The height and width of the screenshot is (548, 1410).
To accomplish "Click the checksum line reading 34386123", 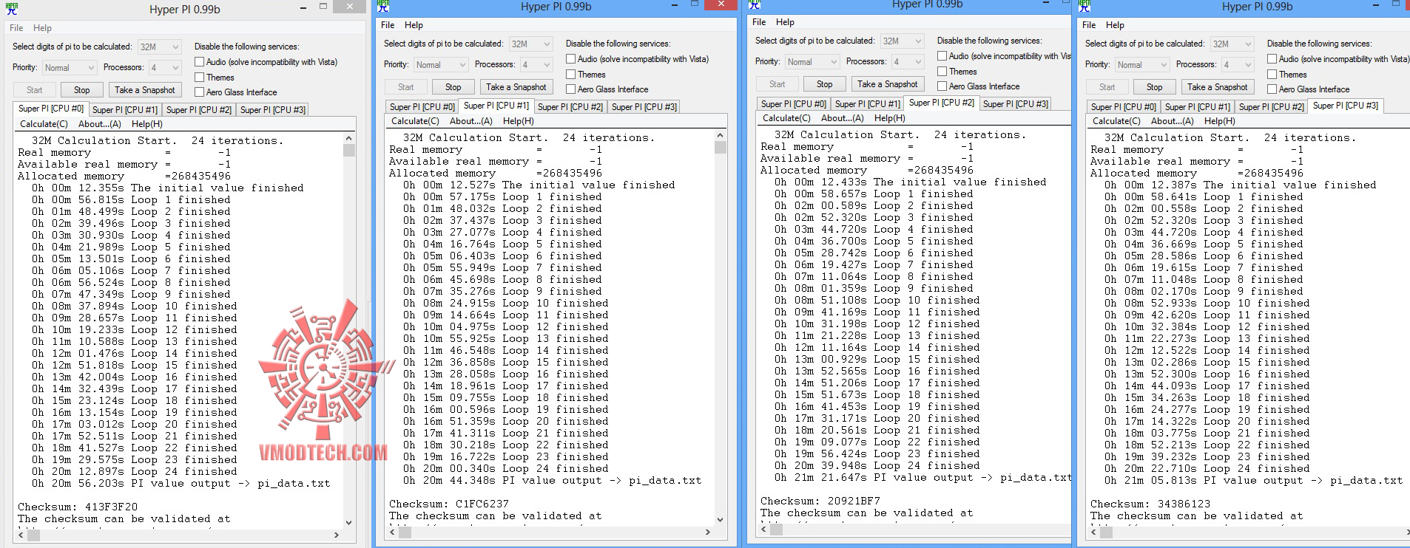I will pos(1150,504).
